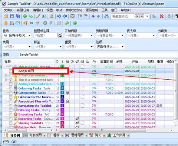Image resolution: width=178 pixels, height=146 pixels.
Task: Set a reminder with the bell icon
Action: click(x=52, y=16)
